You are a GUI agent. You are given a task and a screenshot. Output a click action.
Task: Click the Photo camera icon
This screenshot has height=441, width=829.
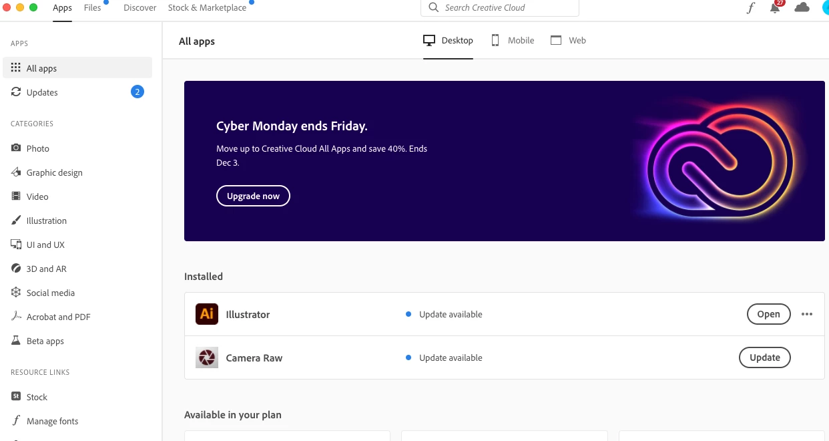point(16,148)
